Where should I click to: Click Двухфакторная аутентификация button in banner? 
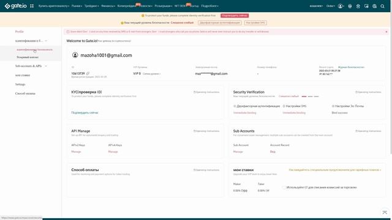220,23
